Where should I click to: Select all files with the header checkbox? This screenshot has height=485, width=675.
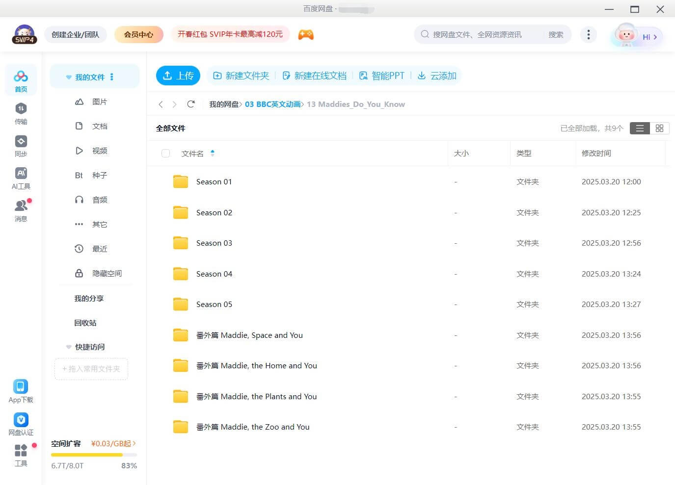(x=165, y=153)
